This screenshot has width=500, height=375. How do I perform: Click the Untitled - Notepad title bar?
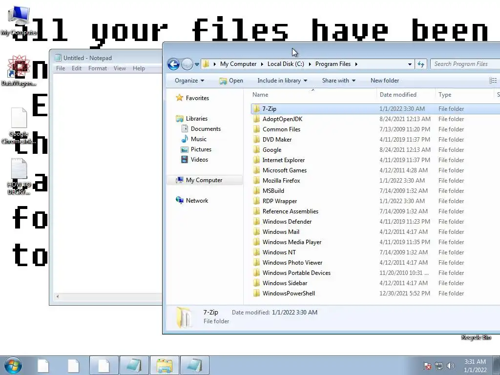tap(106, 58)
